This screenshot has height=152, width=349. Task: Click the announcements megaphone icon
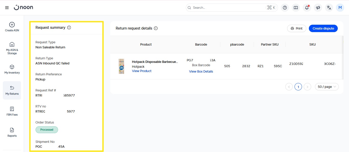318,8
